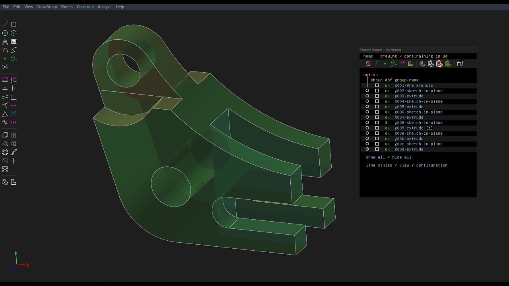Open the Constrain menu

(x=85, y=7)
